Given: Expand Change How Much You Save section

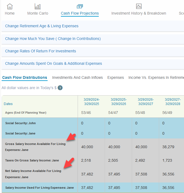Looking at the screenshot, I should pos(93,39).
